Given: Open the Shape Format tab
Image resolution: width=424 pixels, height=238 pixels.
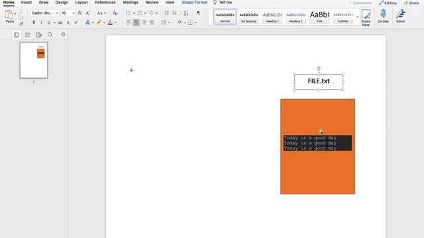Looking at the screenshot, I should [x=195, y=3].
